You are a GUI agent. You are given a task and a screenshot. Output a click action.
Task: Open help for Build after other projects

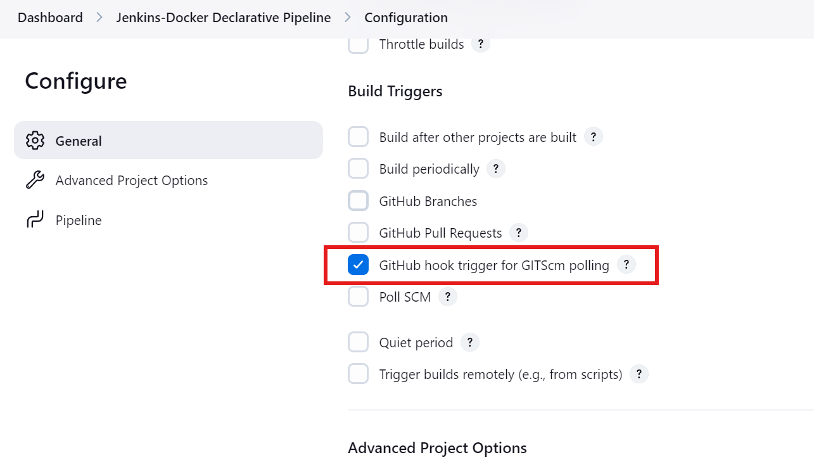click(x=593, y=136)
